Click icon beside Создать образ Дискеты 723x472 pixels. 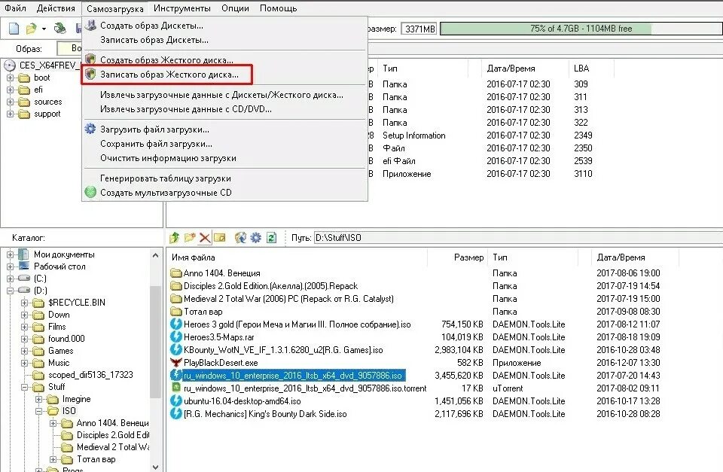coord(91,25)
